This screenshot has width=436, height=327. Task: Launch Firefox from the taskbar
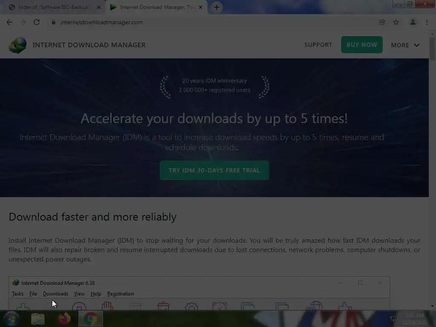64,318
